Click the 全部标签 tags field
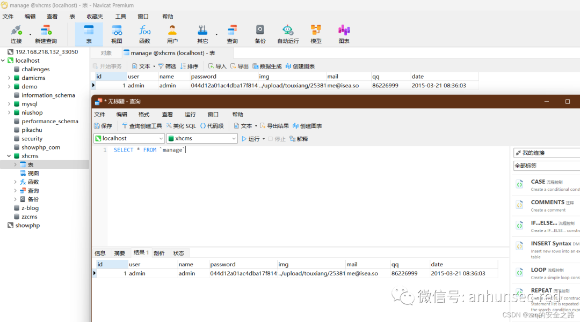Viewport: 580px width, 322px height. pos(547,166)
